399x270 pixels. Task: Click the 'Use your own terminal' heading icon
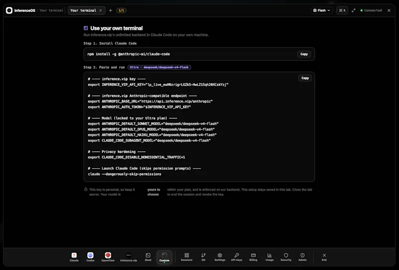click(86, 28)
